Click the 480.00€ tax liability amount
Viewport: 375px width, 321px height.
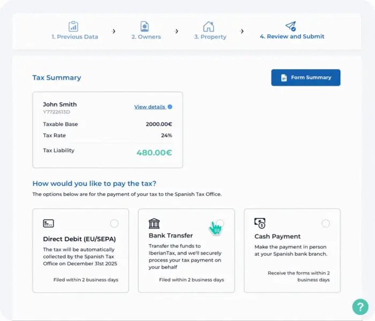[x=154, y=152]
